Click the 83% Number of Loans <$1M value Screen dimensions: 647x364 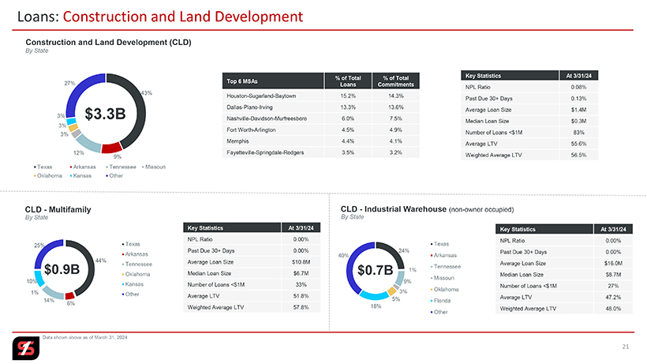[x=578, y=133]
